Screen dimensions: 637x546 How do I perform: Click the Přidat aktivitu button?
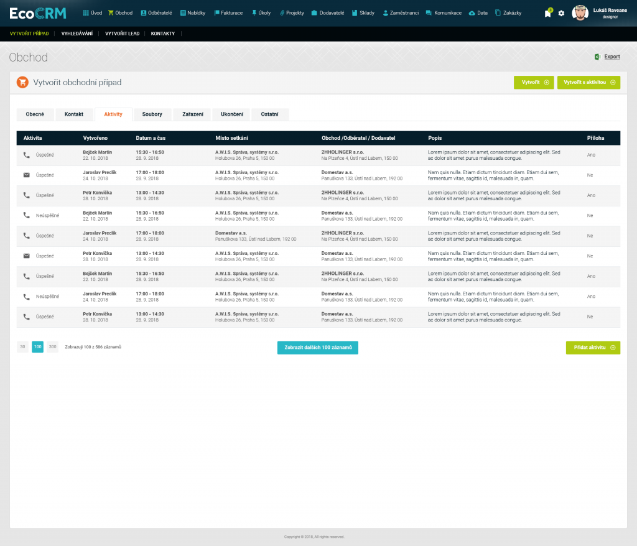pyautogui.click(x=593, y=348)
